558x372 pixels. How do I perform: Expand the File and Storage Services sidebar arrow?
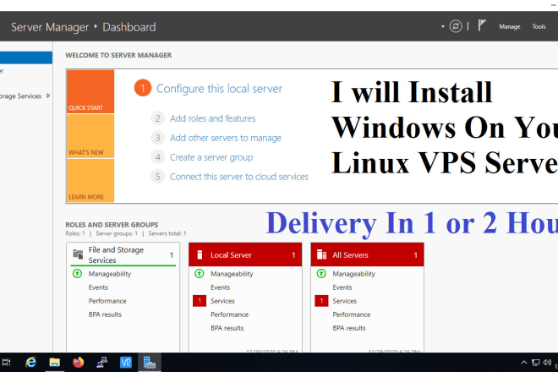coord(48,96)
